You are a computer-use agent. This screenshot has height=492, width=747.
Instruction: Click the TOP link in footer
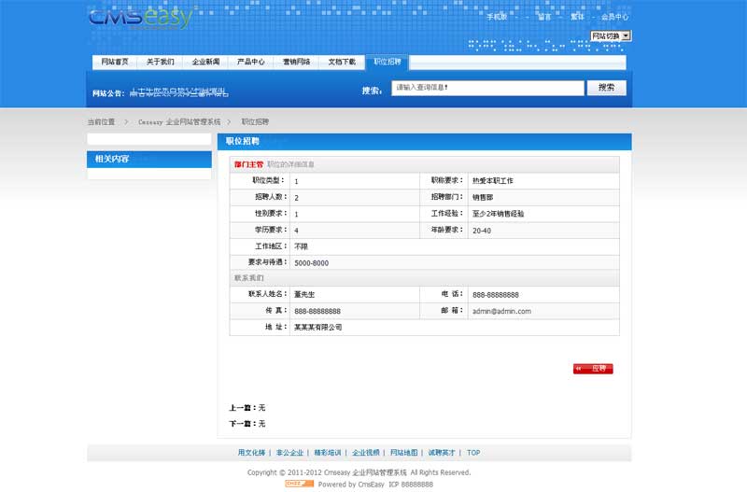click(x=473, y=453)
